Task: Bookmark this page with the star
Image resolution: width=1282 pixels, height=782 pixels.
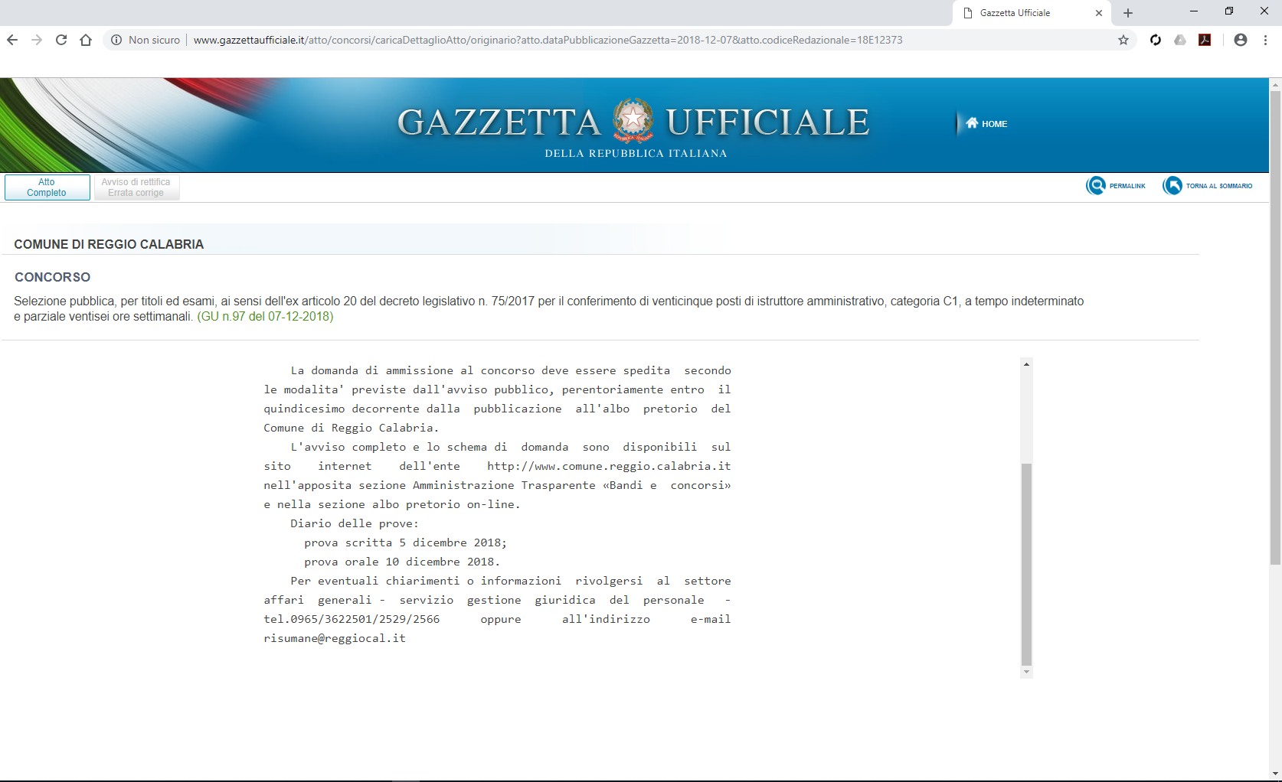Action: [1123, 40]
